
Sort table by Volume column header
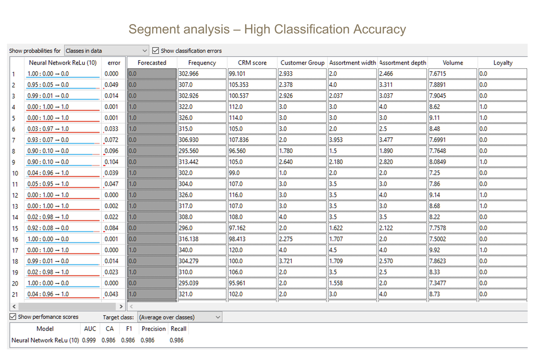point(453,63)
